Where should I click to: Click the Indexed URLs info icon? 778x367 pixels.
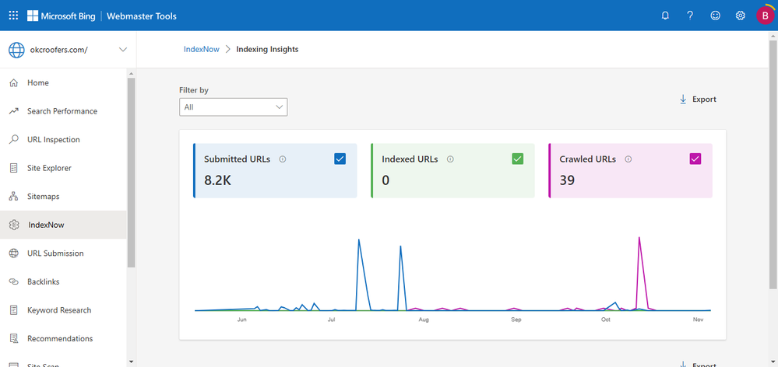click(450, 159)
